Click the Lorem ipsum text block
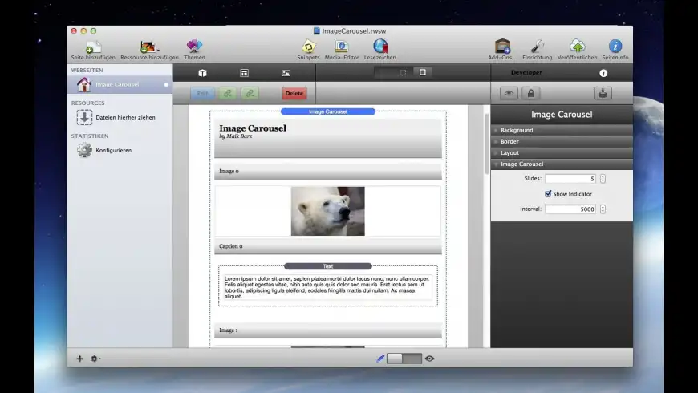 coord(328,287)
